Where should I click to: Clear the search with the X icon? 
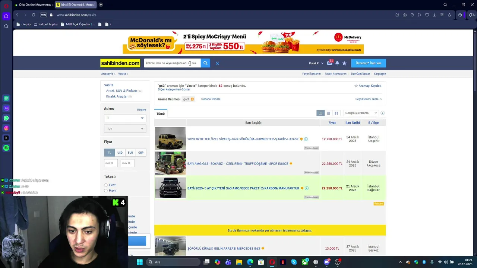tap(217, 63)
